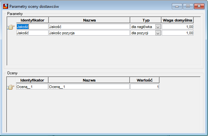This screenshot has height=136, width=208.
Task: Click the 'Jakość' identifier field in the second row
Action: pyautogui.click(x=33, y=33)
